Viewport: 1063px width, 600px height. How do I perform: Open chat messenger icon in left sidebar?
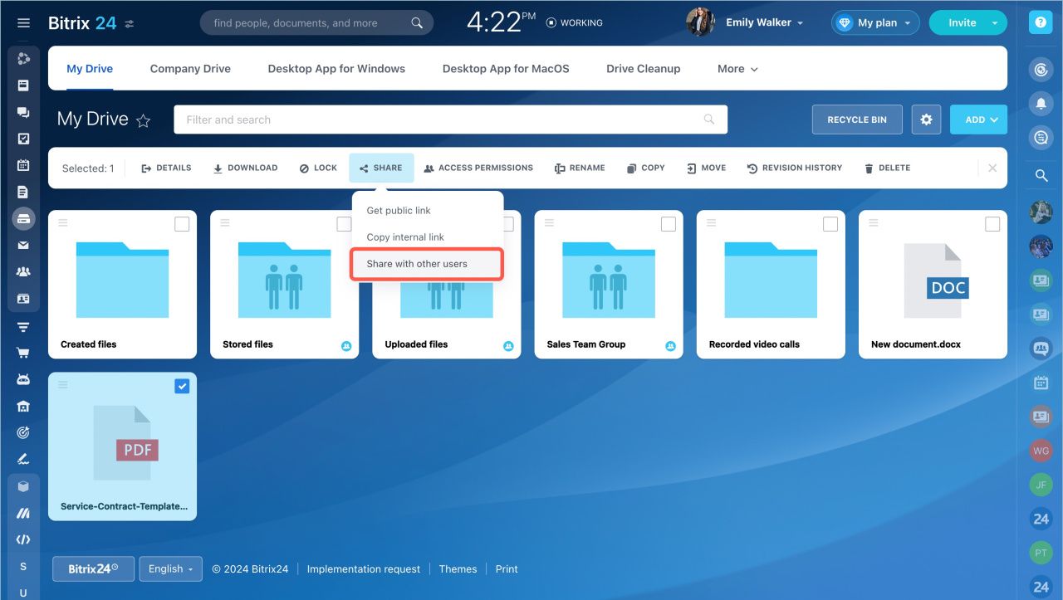click(x=23, y=112)
